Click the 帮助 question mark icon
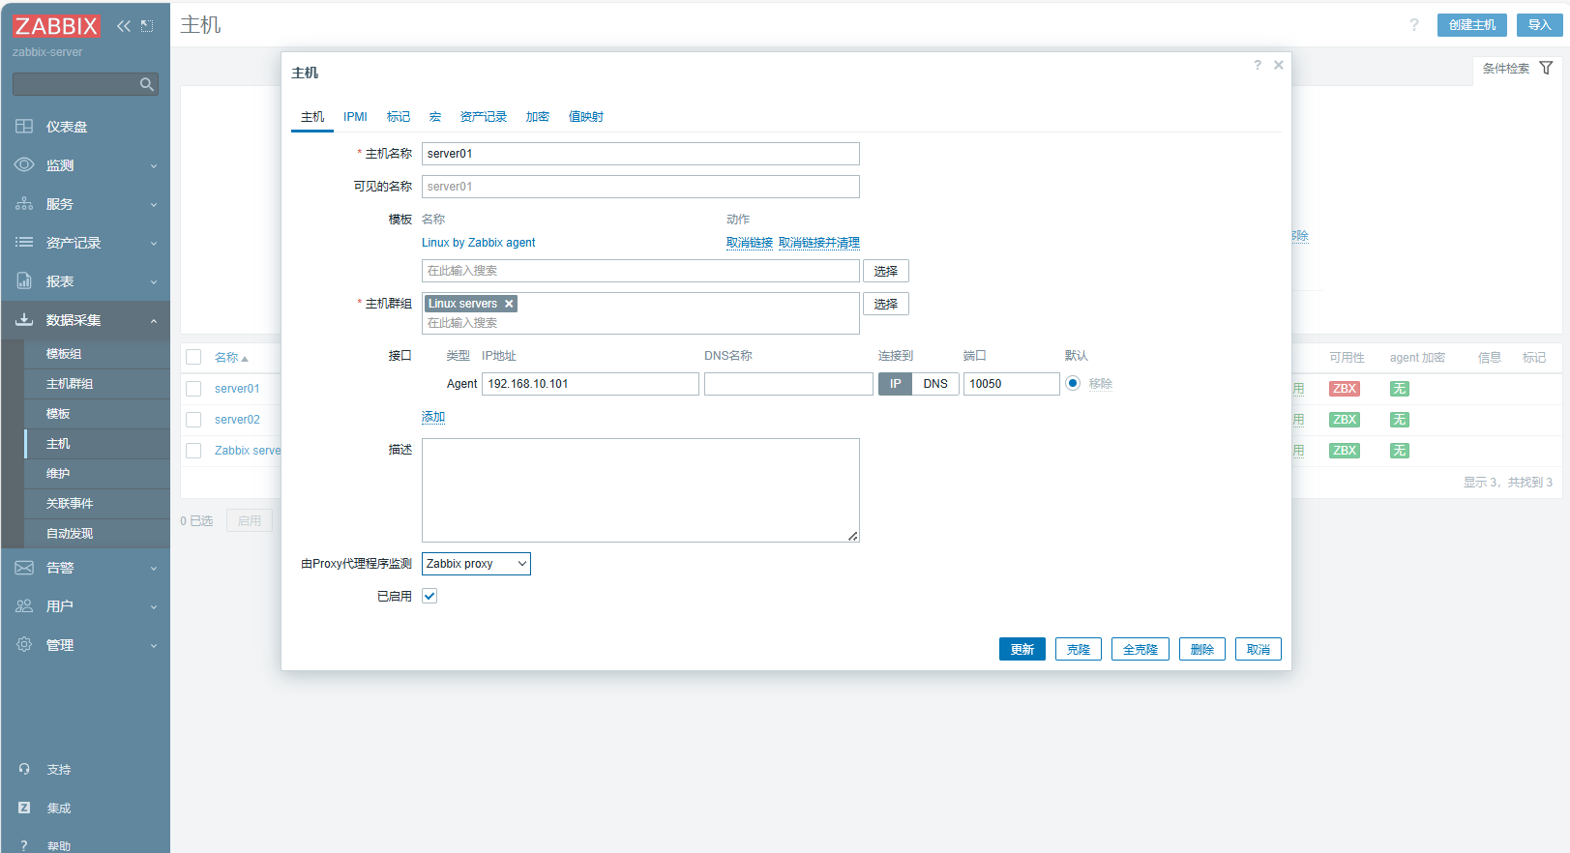This screenshot has width=1570, height=853. click(x=24, y=846)
